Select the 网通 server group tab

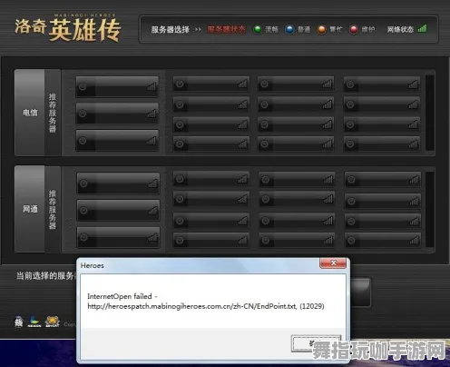(30, 209)
